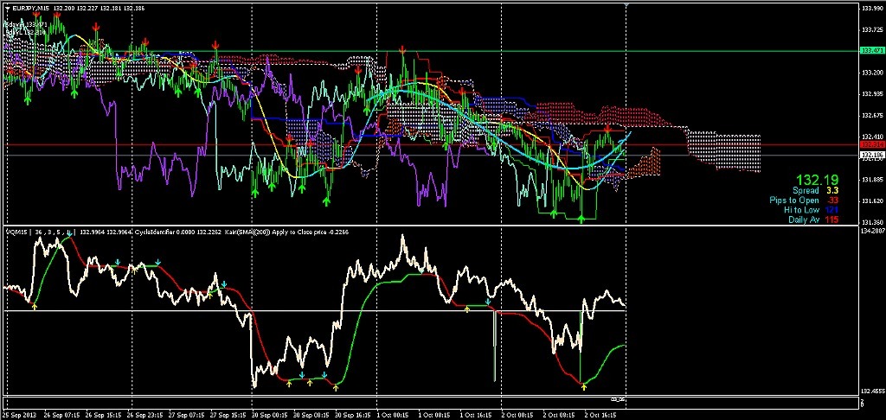This screenshot has height=420, width=886.
Task: Click the Hi to Low label
Action: click(801, 209)
